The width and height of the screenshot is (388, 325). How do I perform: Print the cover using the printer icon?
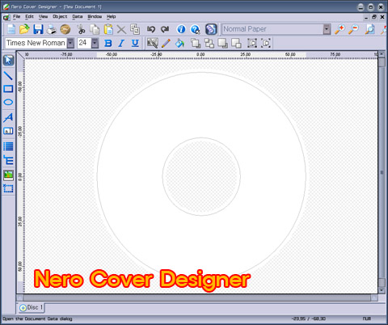tap(51, 29)
